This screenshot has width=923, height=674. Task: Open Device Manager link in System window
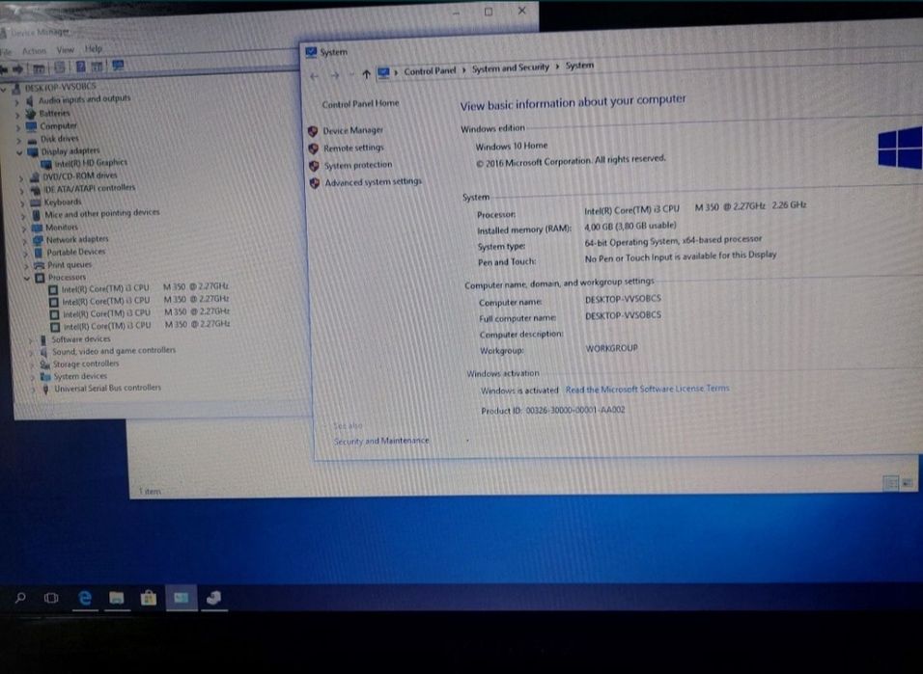point(352,130)
